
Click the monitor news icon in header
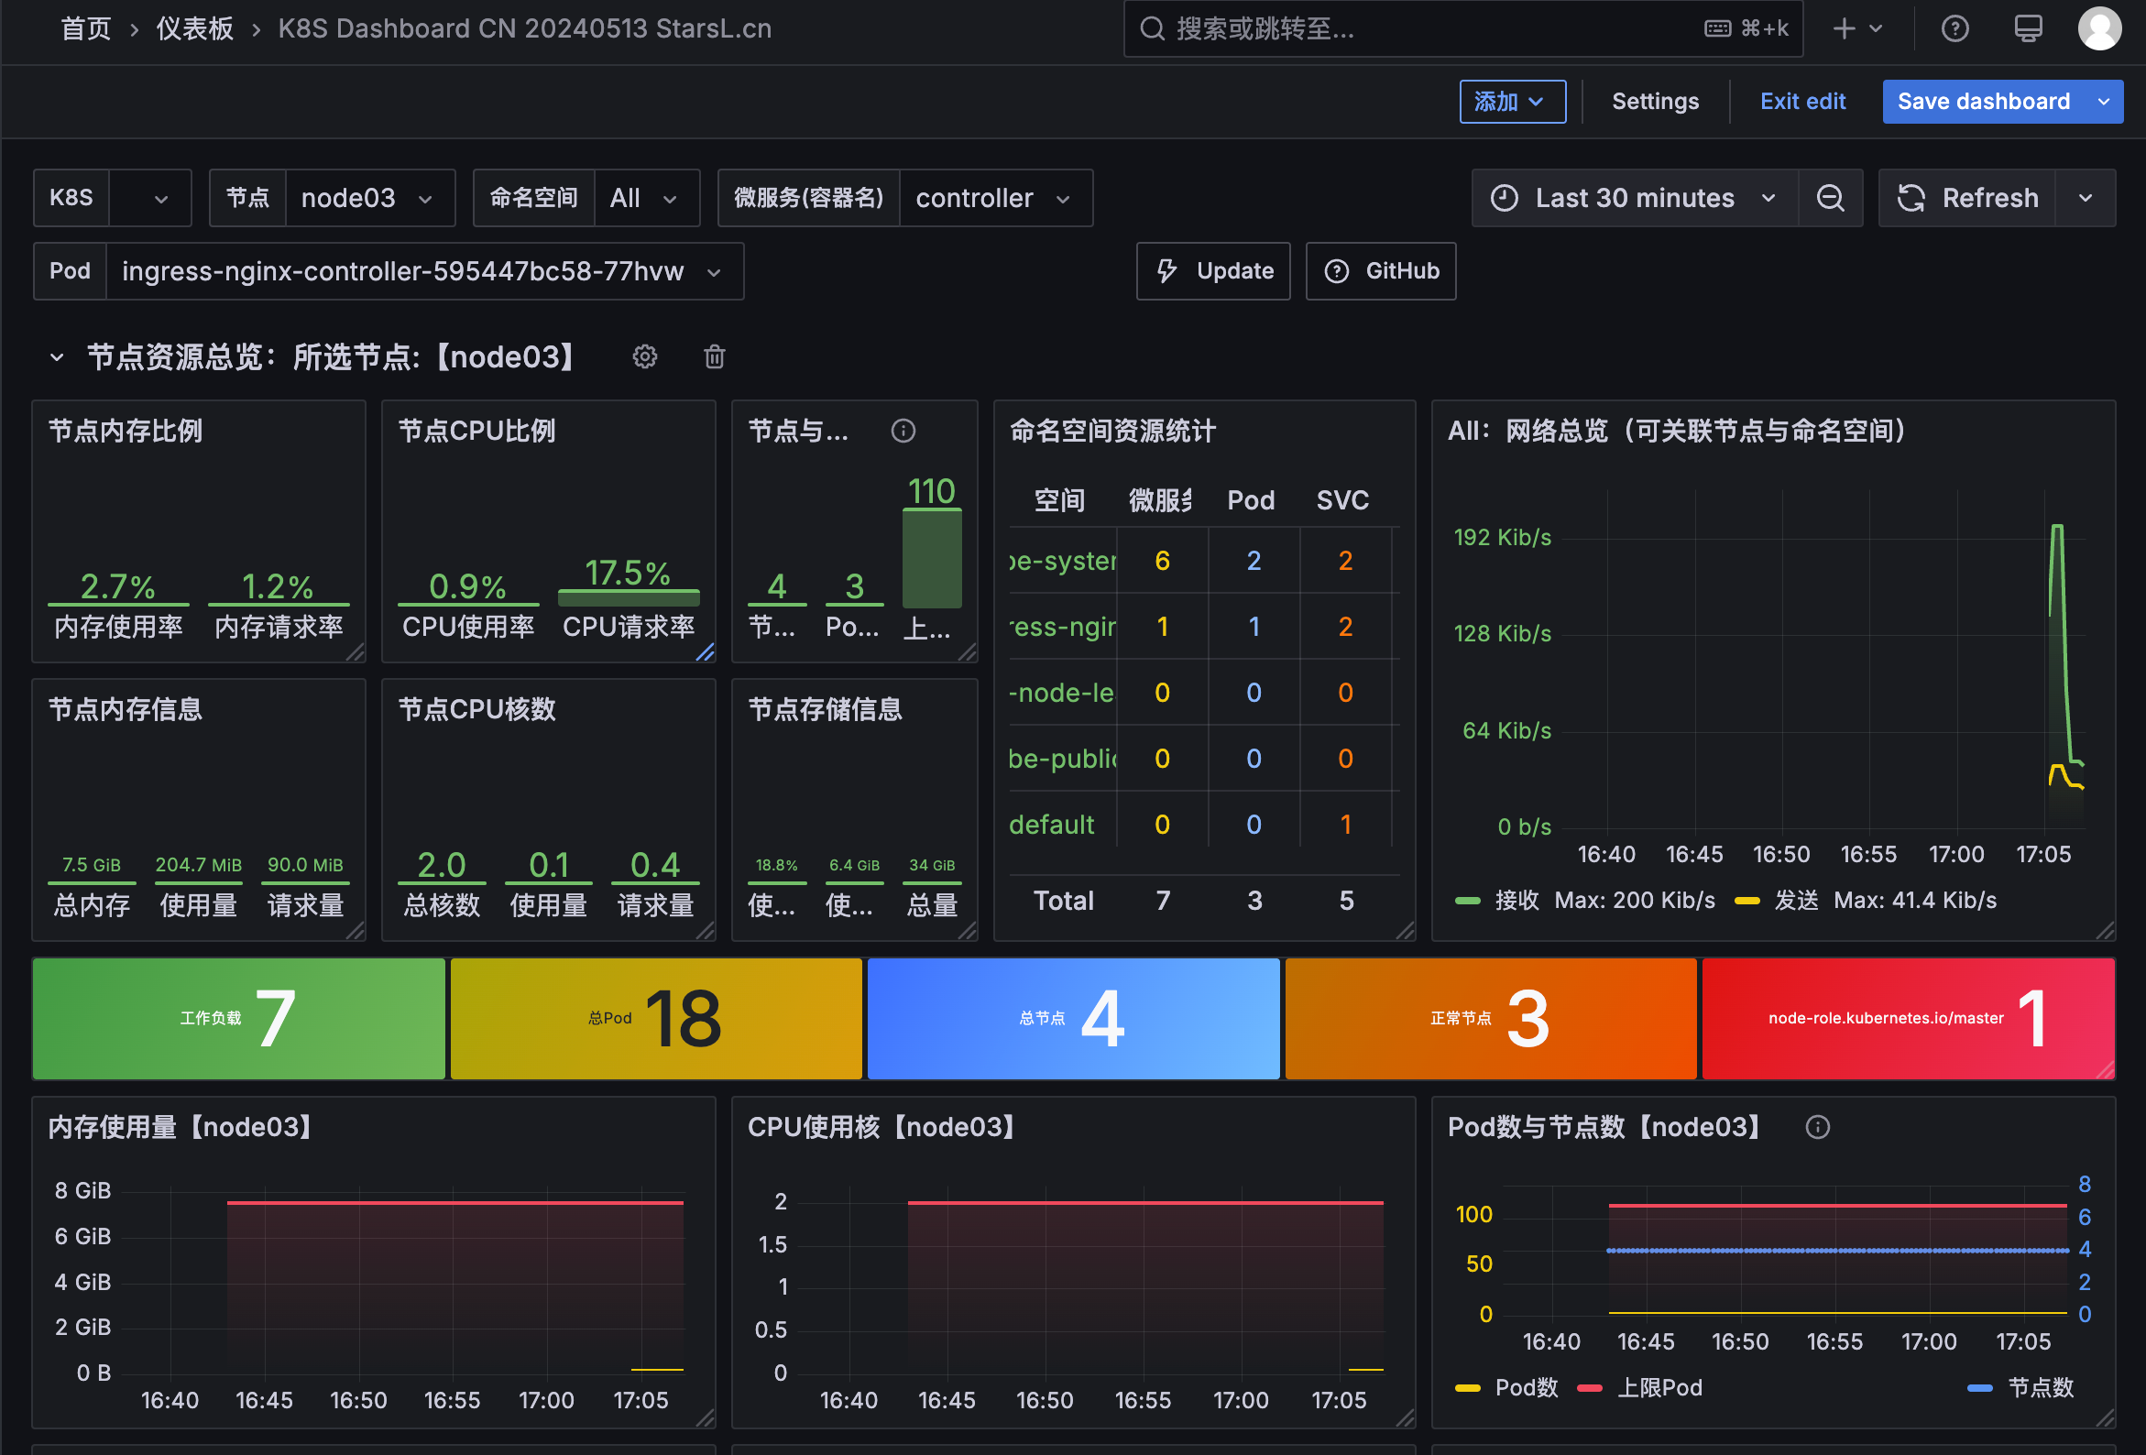2027,28
